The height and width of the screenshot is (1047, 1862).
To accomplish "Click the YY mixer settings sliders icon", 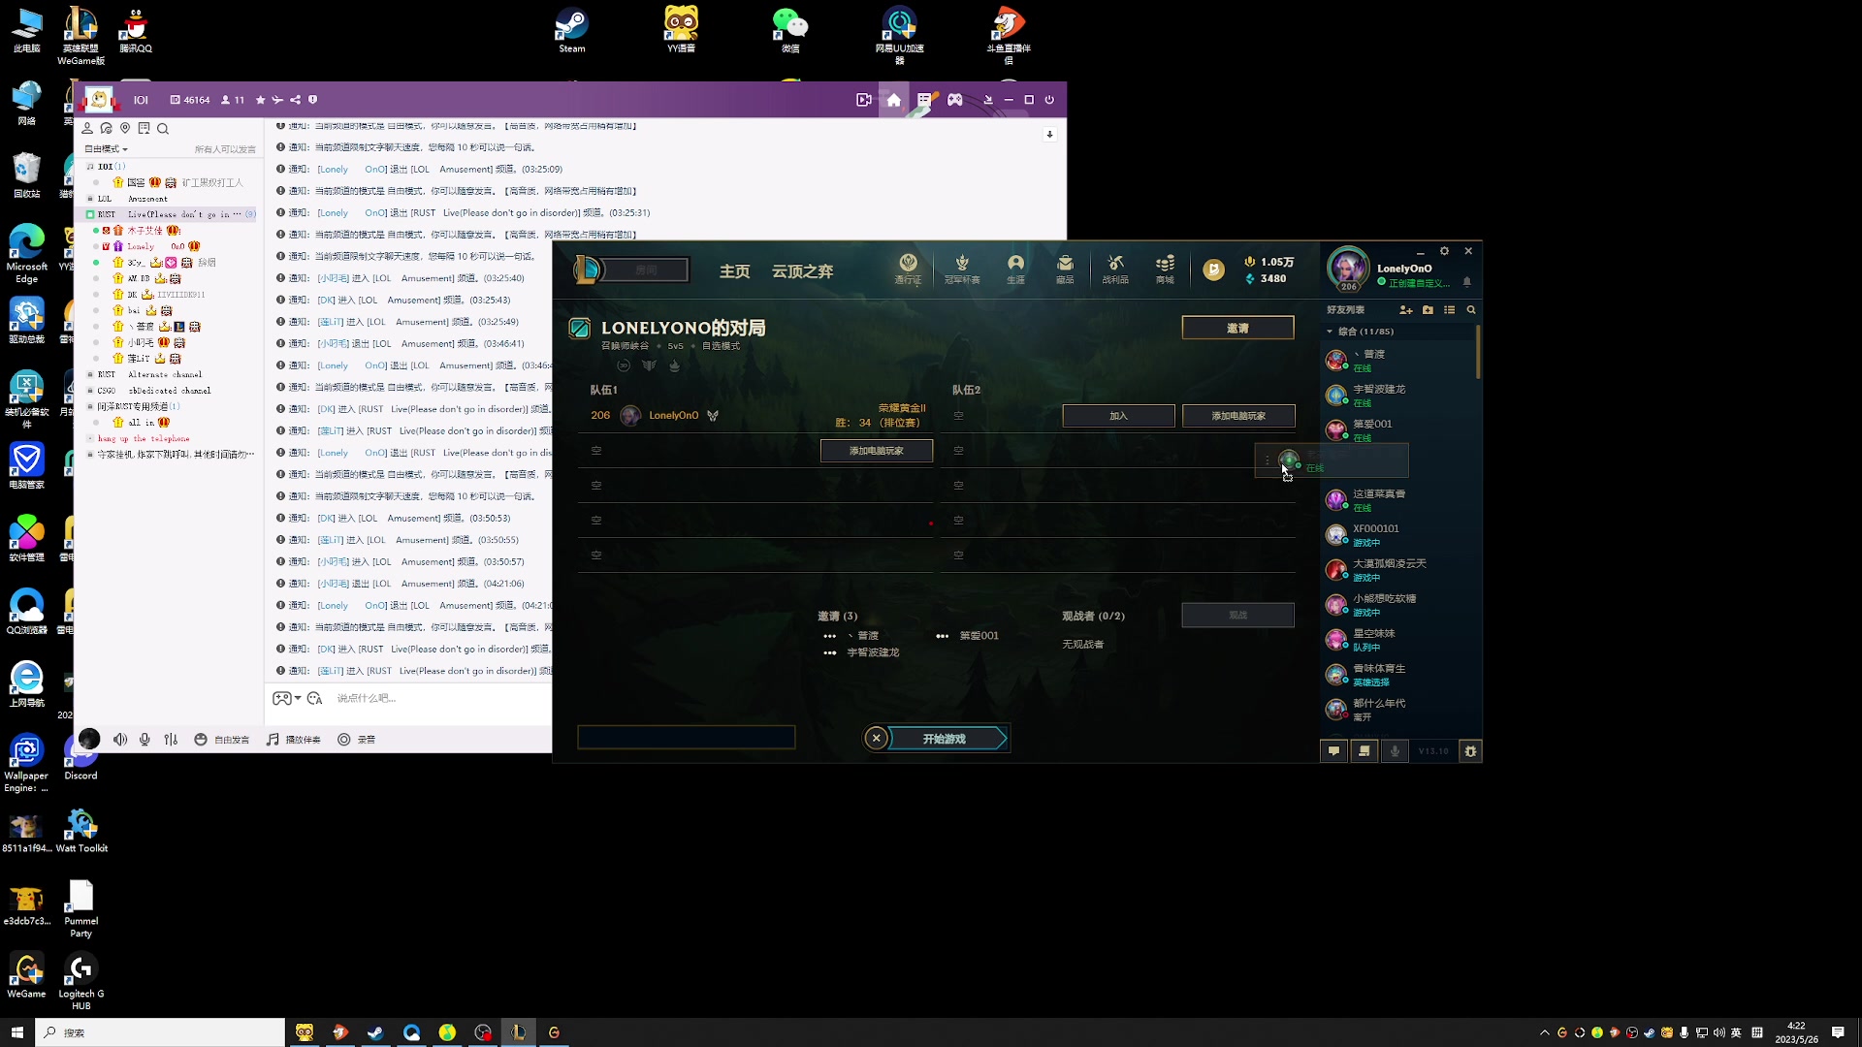I will [x=171, y=739].
